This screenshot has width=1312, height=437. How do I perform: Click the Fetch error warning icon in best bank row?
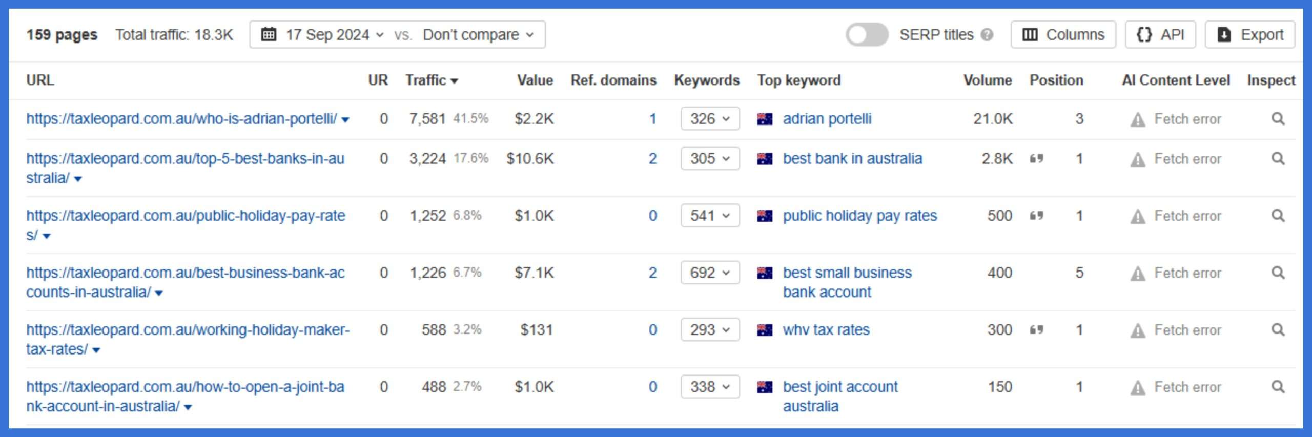(x=1138, y=160)
